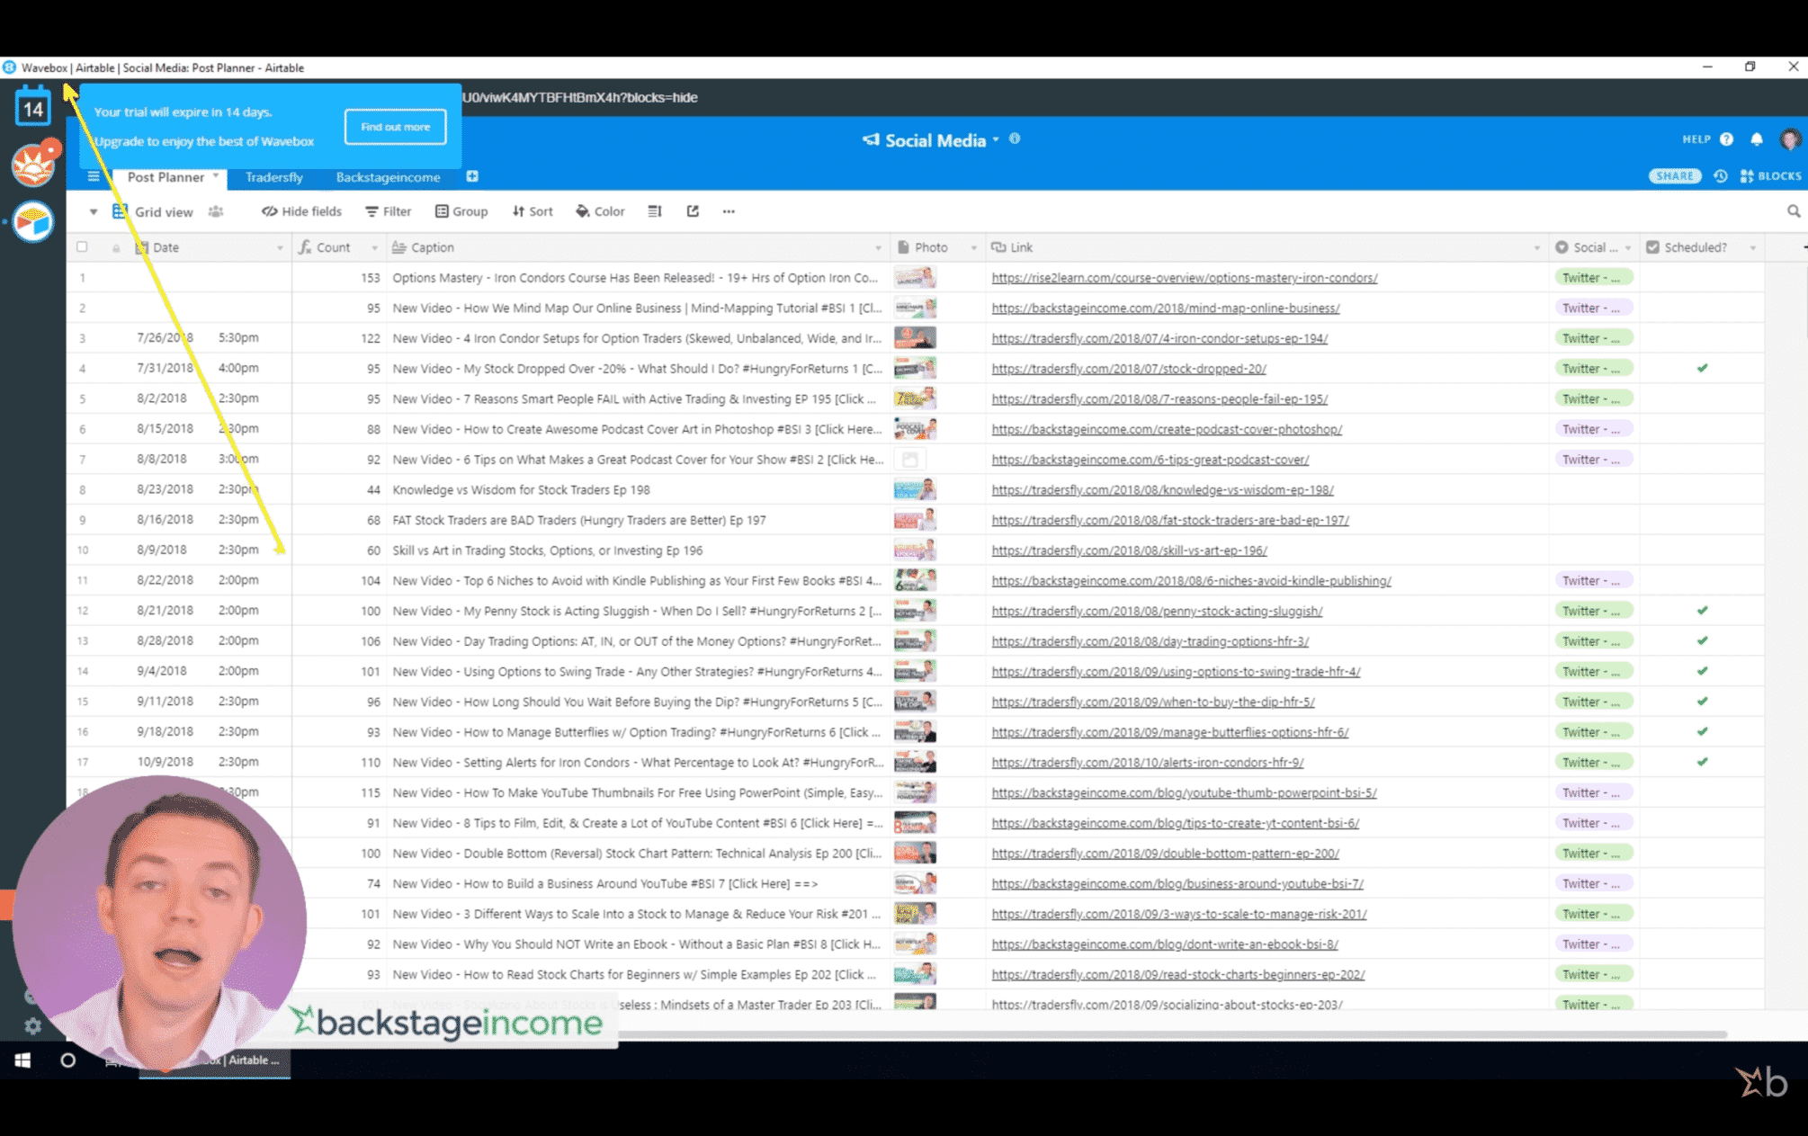The image size is (1808, 1136).
Task: Add a new table with plus icon
Action: click(x=472, y=176)
